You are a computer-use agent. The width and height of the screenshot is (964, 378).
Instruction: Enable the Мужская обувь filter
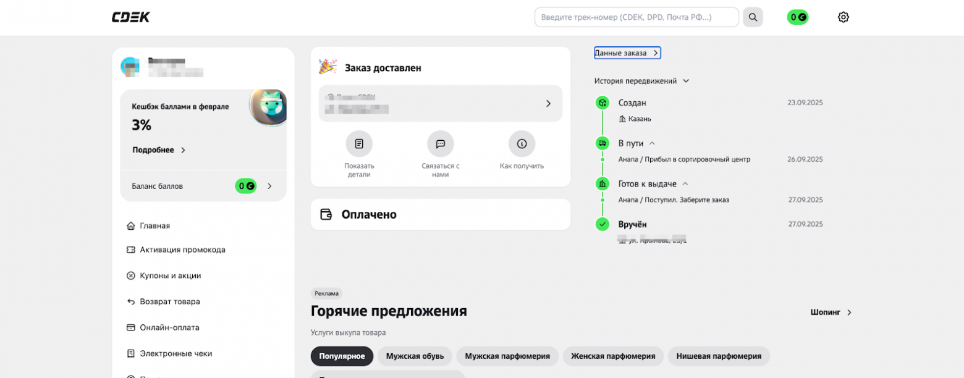coord(414,356)
